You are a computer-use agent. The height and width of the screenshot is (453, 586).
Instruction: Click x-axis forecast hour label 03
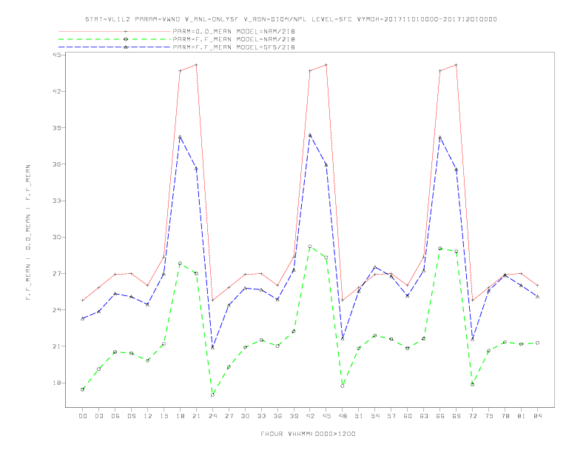coord(98,416)
